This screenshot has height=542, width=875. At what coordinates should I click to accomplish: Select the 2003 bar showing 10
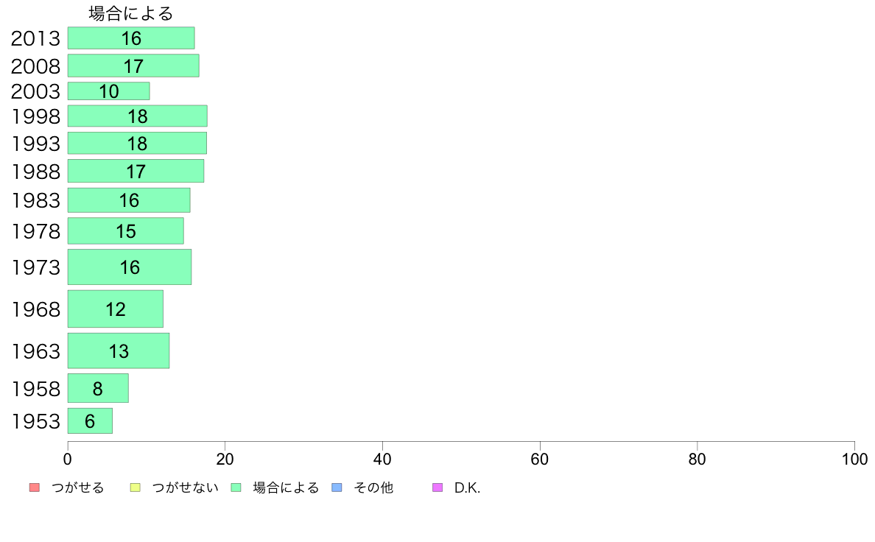point(109,91)
